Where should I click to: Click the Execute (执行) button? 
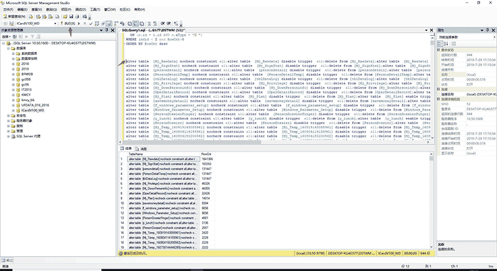point(68,24)
